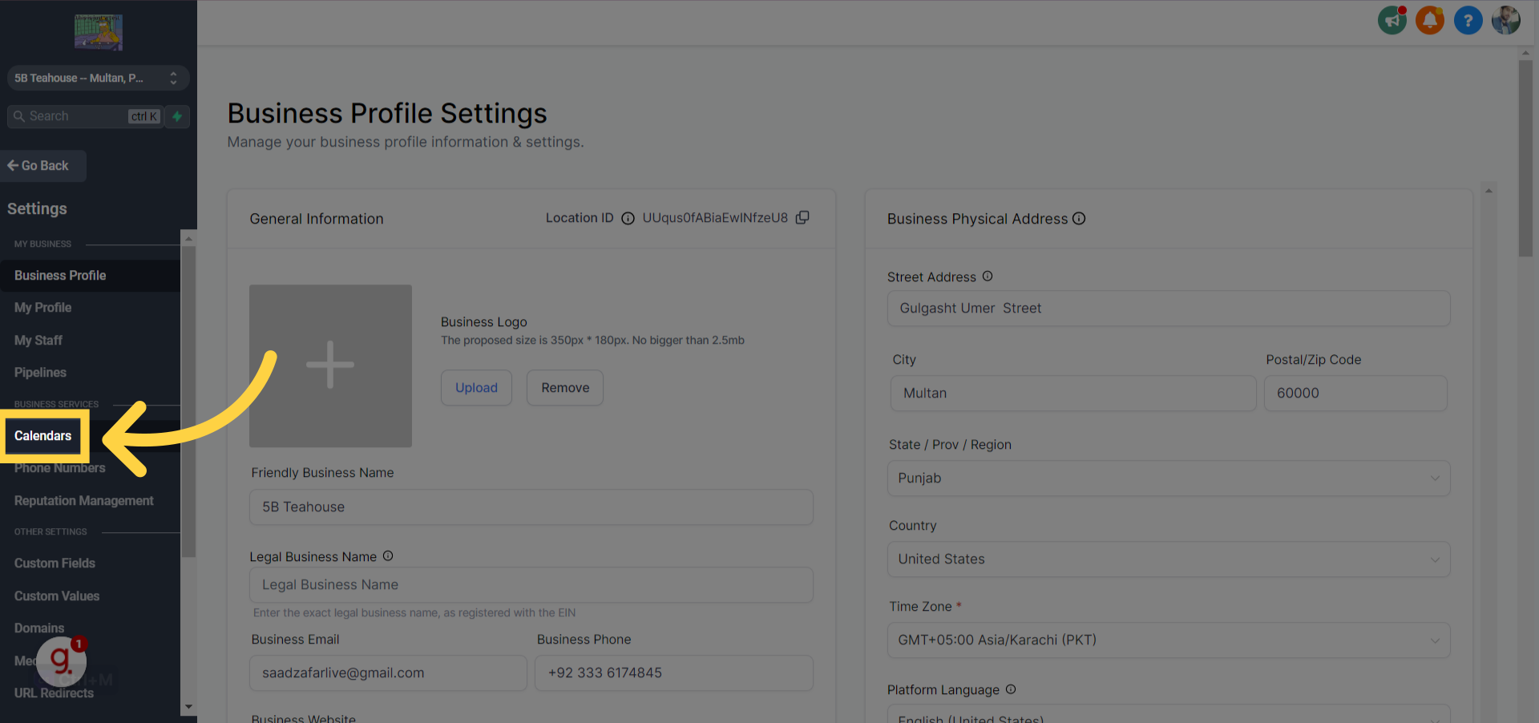1539x723 pixels.
Task: Copy the Location ID to clipboard
Action: pos(802,217)
